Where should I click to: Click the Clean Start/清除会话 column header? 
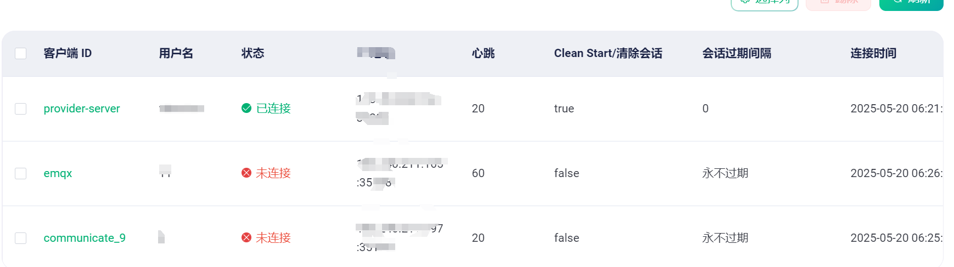click(x=608, y=53)
